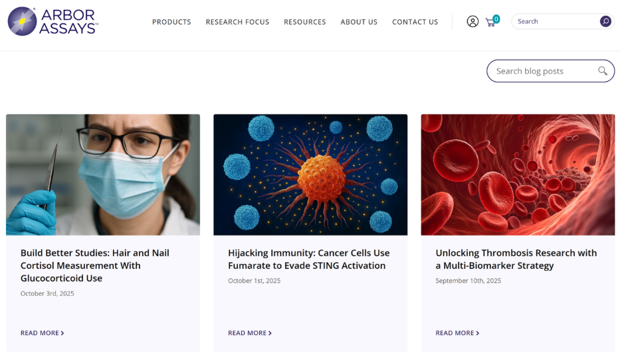Viewport: 622px width, 359px height.
Task: Click the site Search input field
Action: tap(555, 21)
